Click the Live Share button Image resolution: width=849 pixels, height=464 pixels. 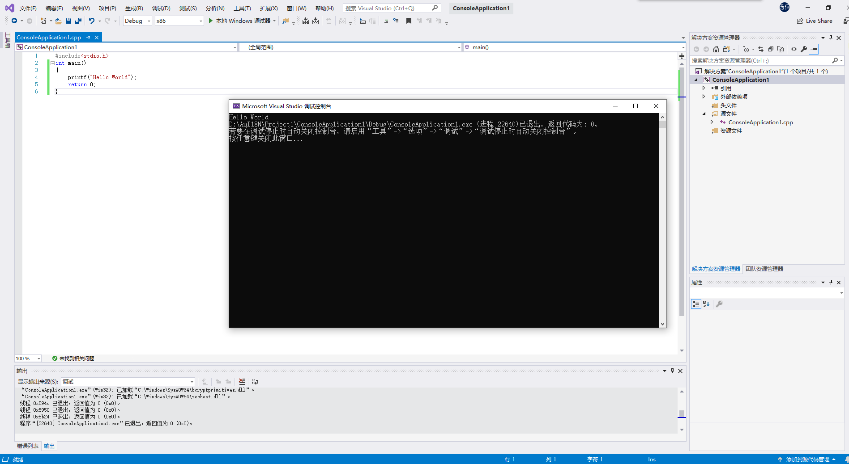point(815,21)
